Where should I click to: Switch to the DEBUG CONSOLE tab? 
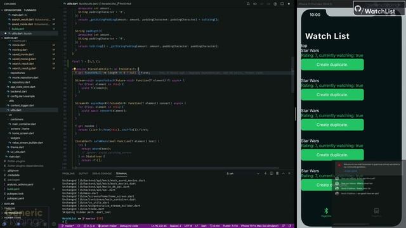[x=101, y=174]
